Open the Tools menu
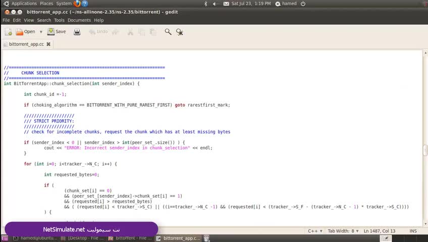 (x=59, y=20)
